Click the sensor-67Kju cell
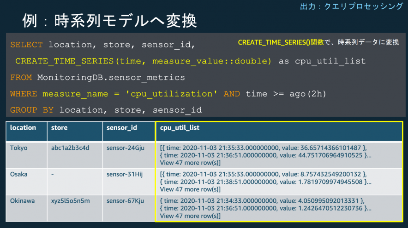Image resolution: width=408 pixels, height=228 pixels. coord(125,201)
